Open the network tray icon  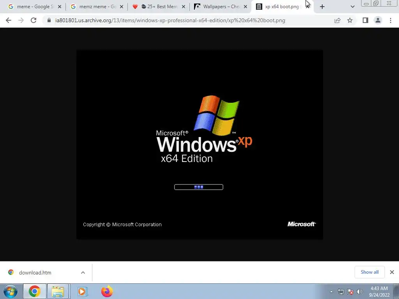(341, 292)
